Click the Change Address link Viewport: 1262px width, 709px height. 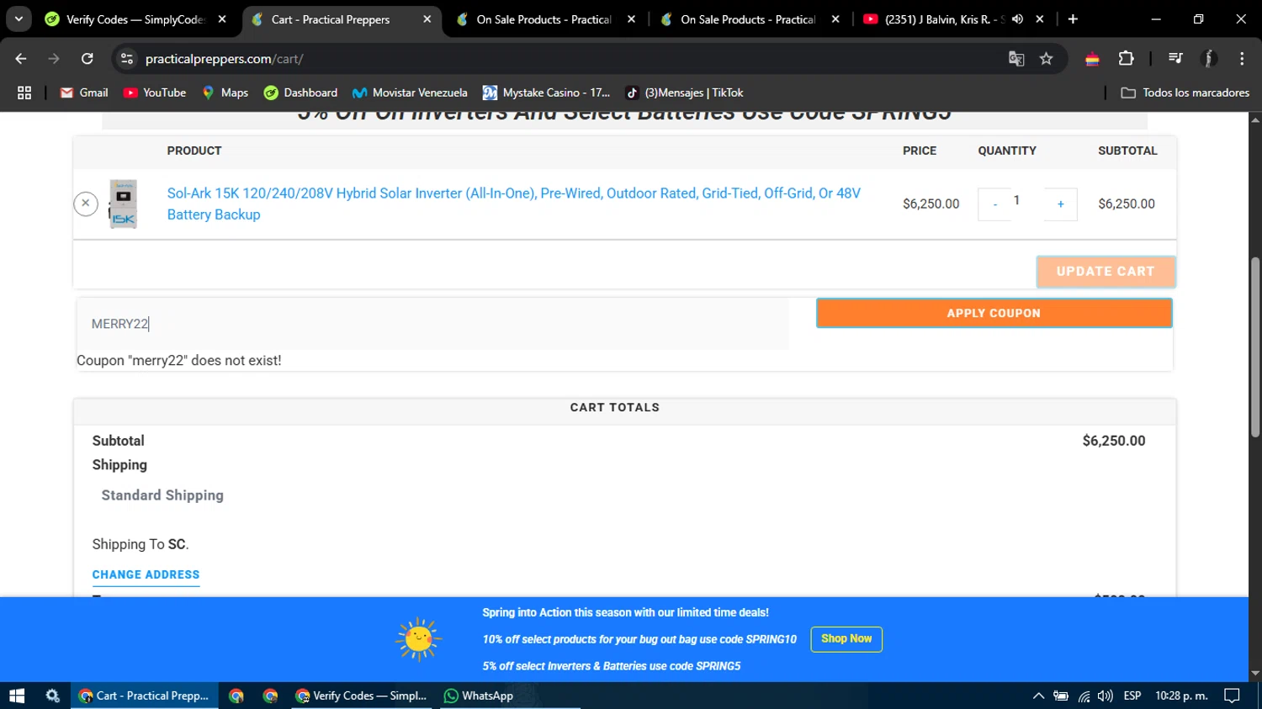coord(146,575)
